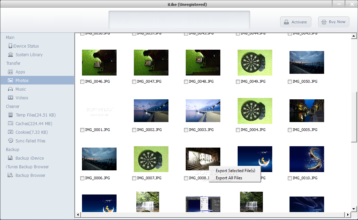Tick the IMG_0047.JPG checkbox

[134, 82]
